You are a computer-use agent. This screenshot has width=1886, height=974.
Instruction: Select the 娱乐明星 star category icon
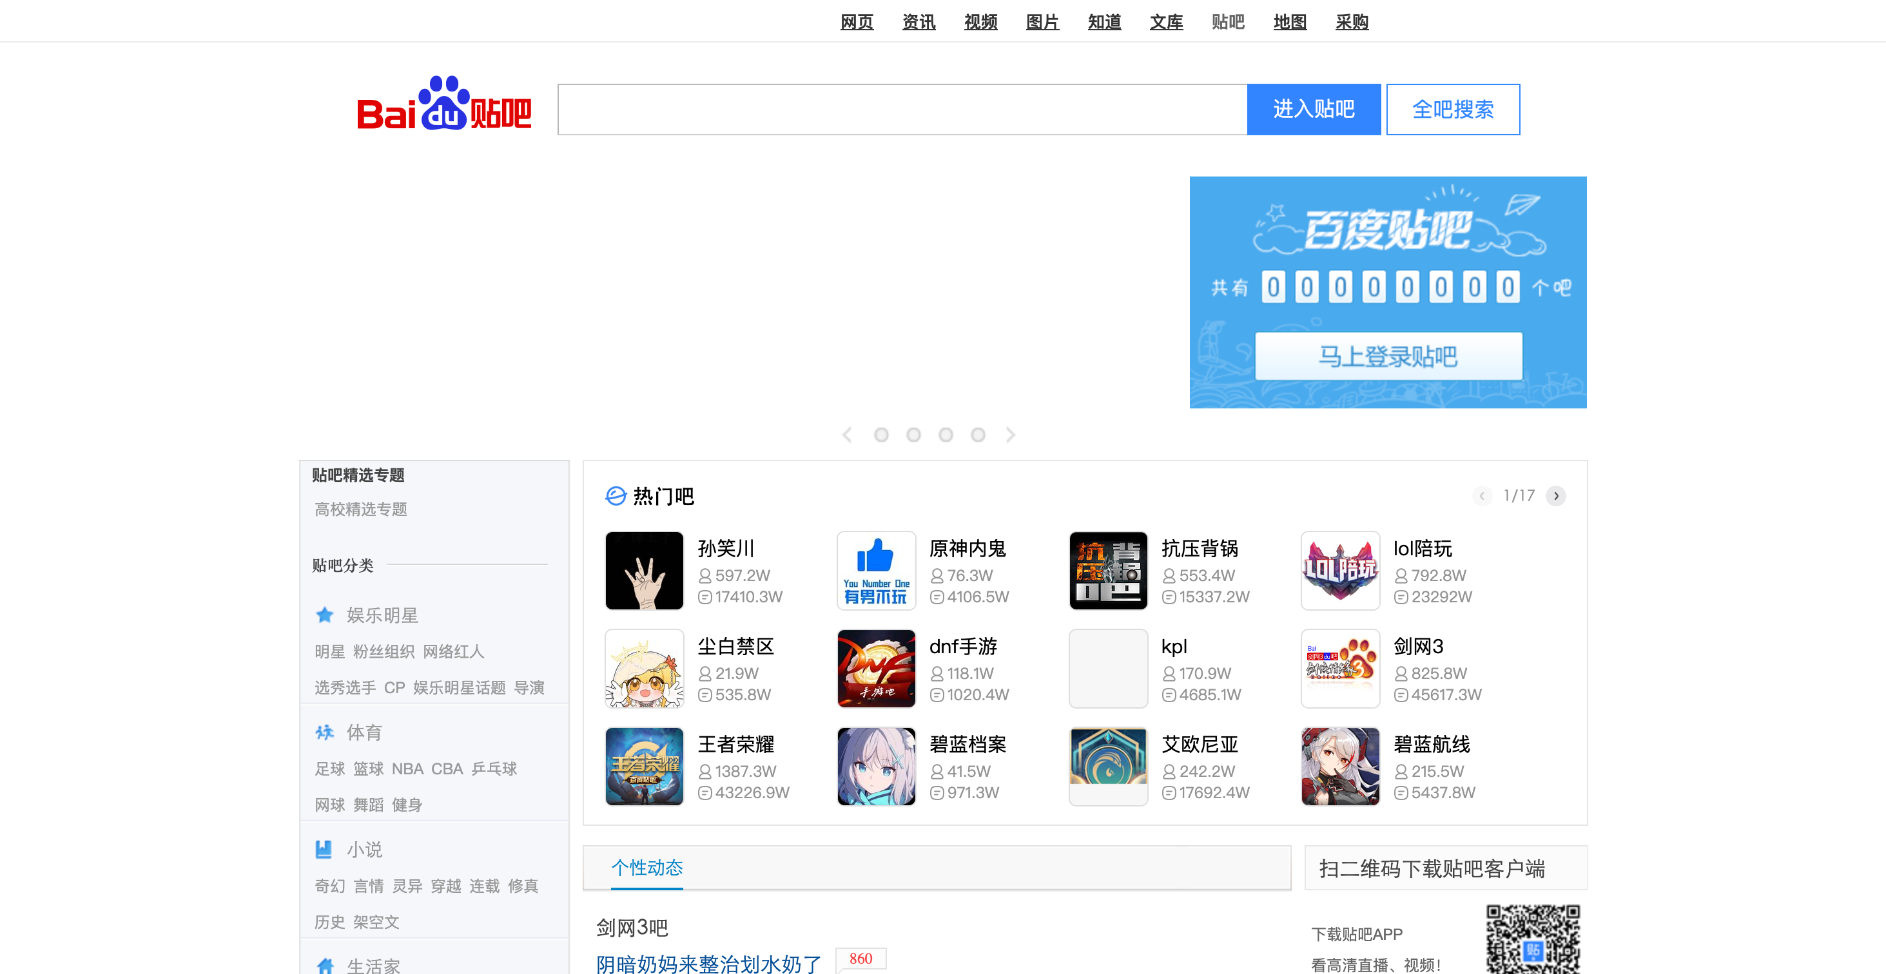coord(324,615)
